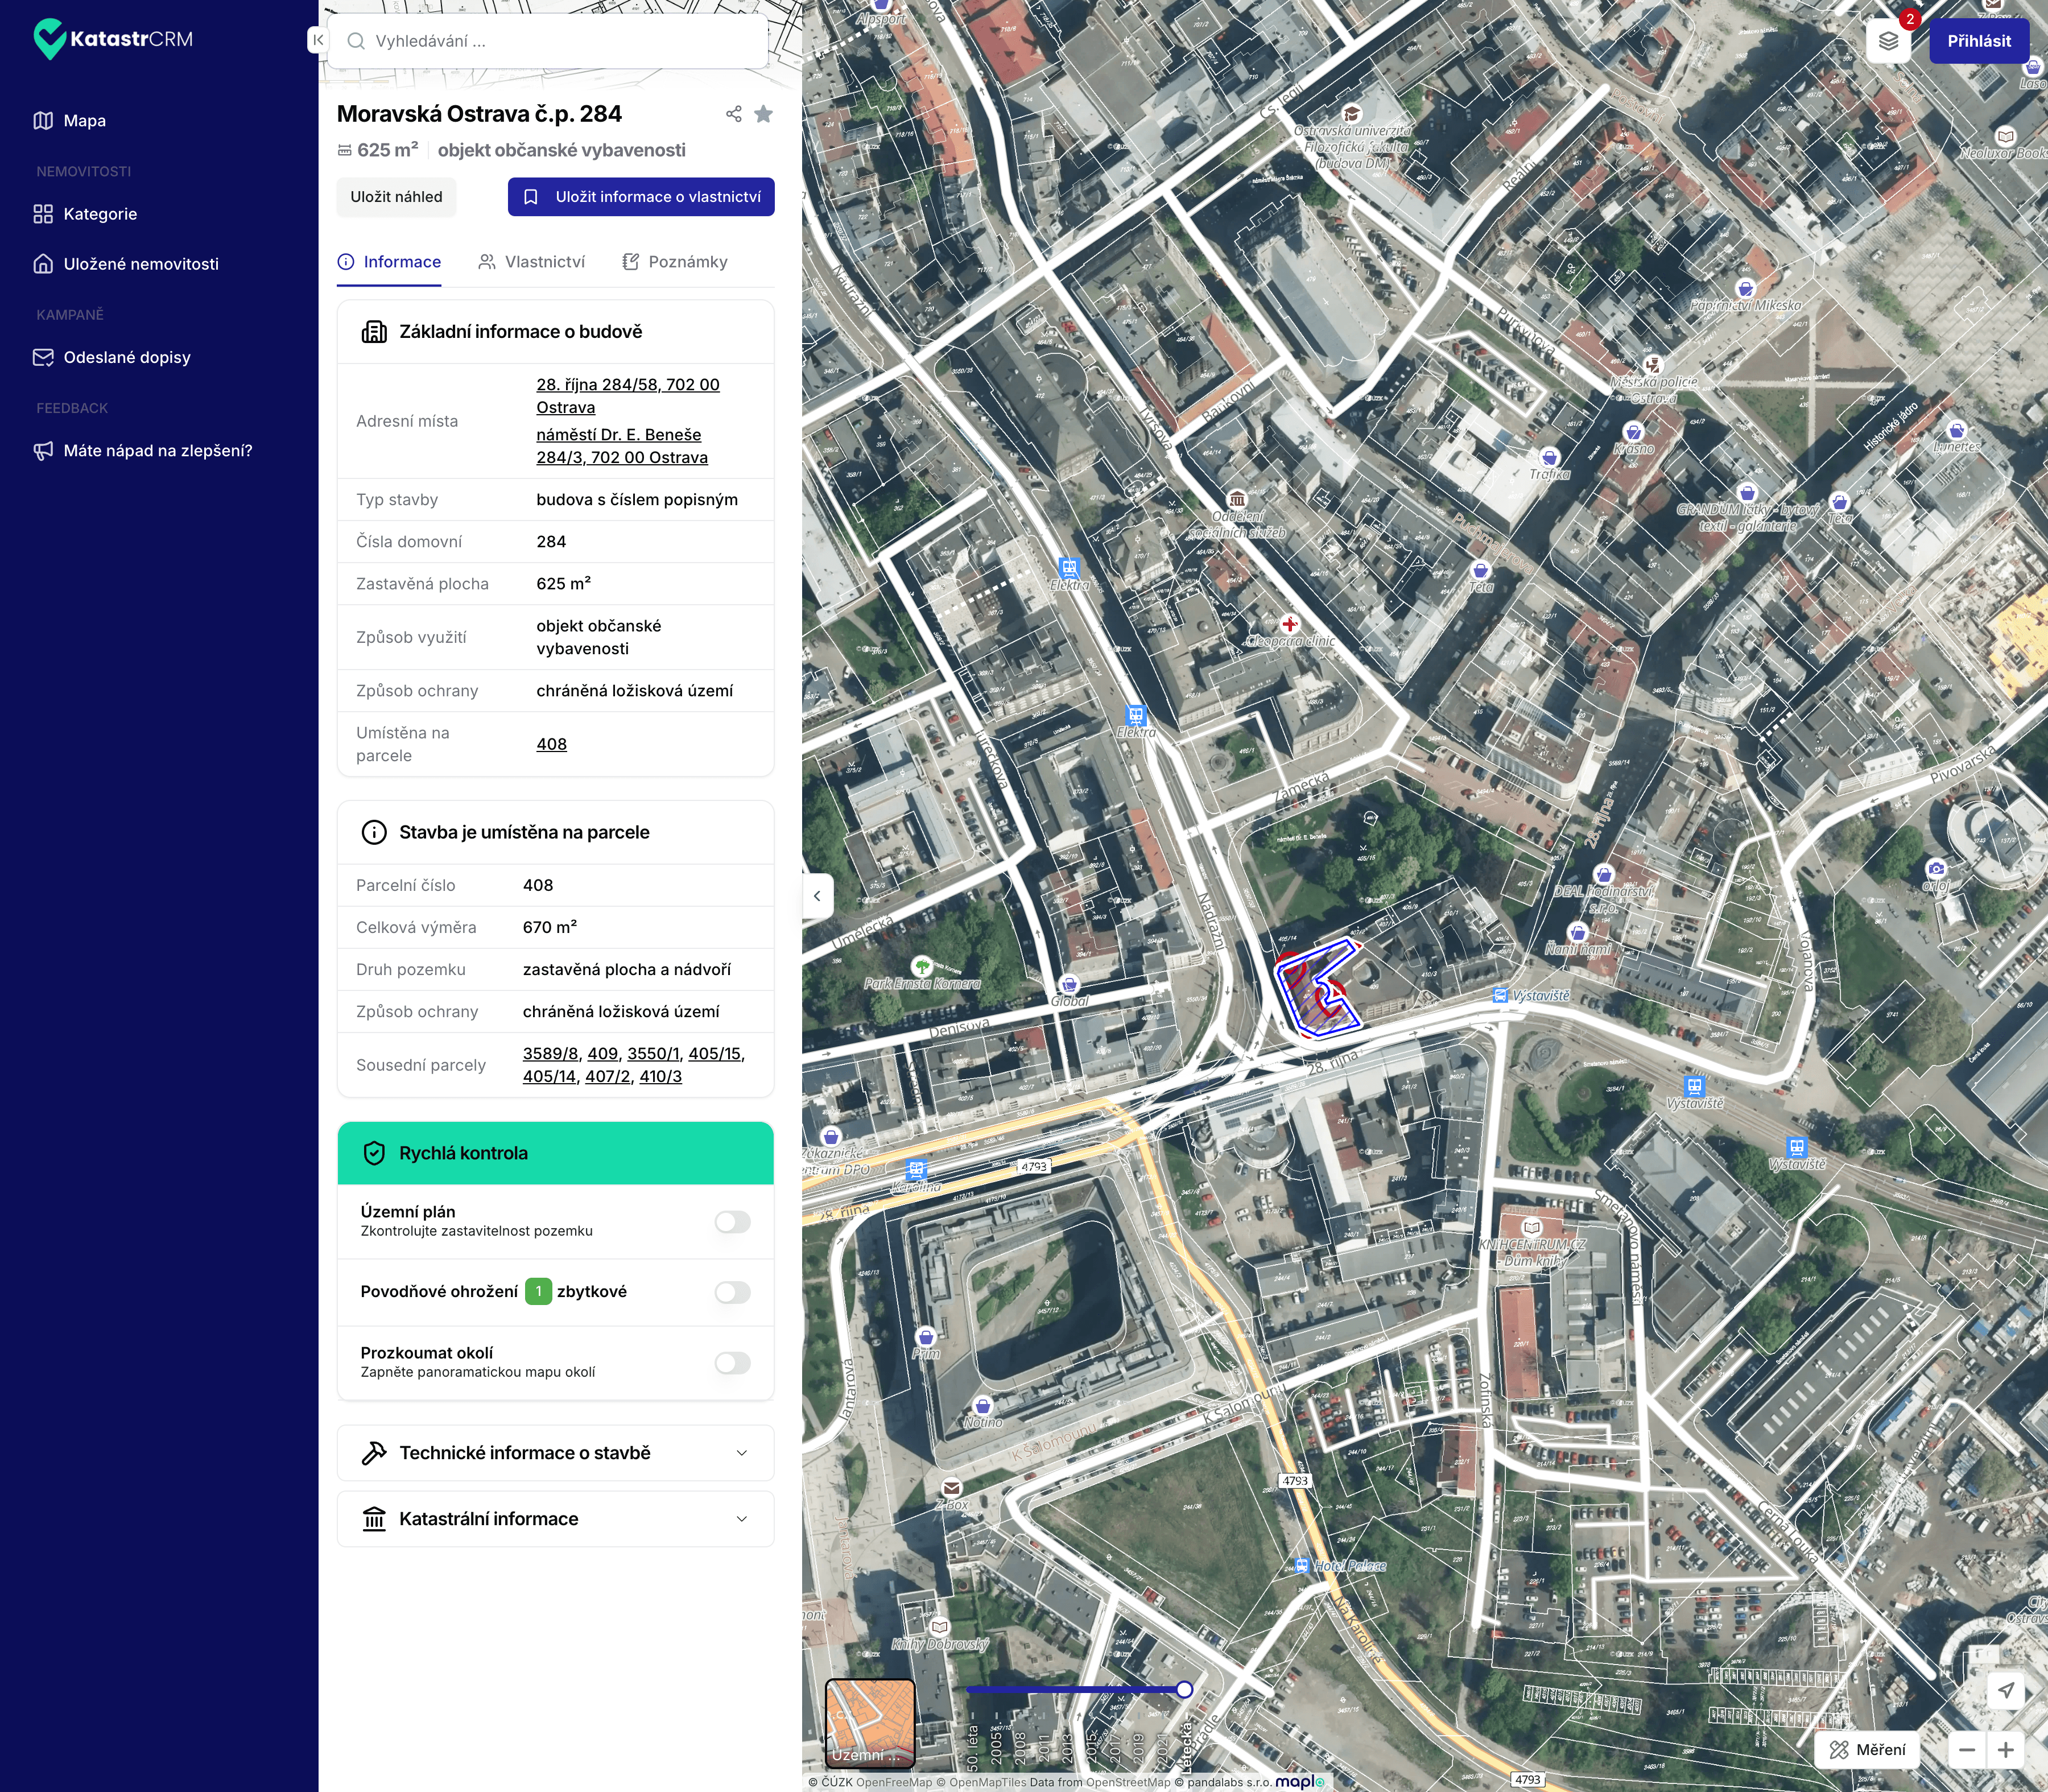Collapse the info panel with chevron handle
The image size is (2048, 1792).
[x=817, y=896]
